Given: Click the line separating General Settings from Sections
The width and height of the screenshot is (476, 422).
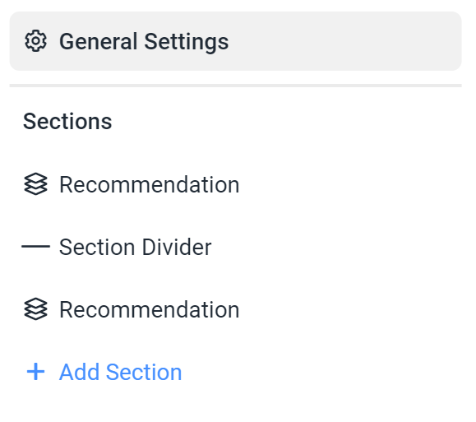Looking at the screenshot, I should coord(236,86).
